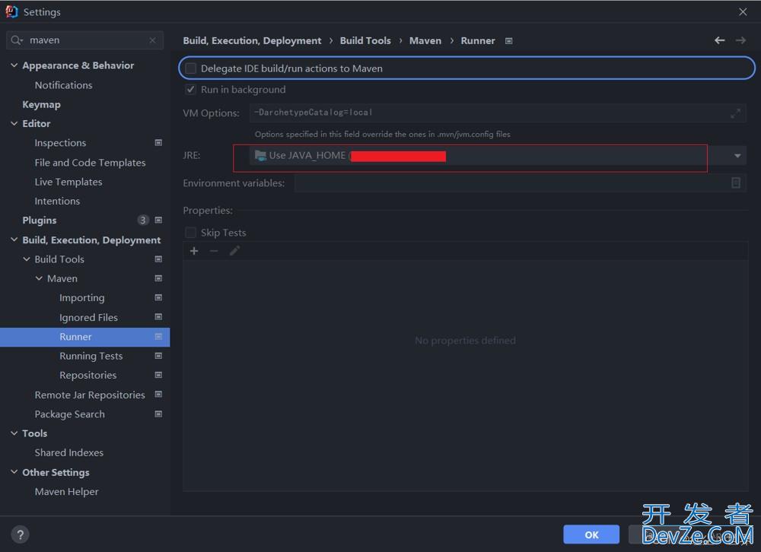The image size is (761, 552).
Task: Open File and Code Templates settings
Action: point(90,163)
